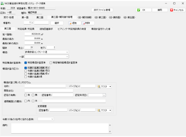Image resolution: width=186 pixels, height=137 pixels.
Task: Click the program マスタ search icon
Action: (x=99, y=87)
